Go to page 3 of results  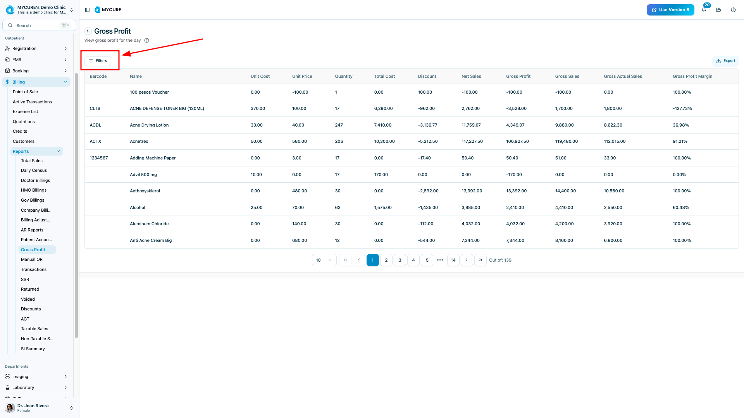click(400, 260)
